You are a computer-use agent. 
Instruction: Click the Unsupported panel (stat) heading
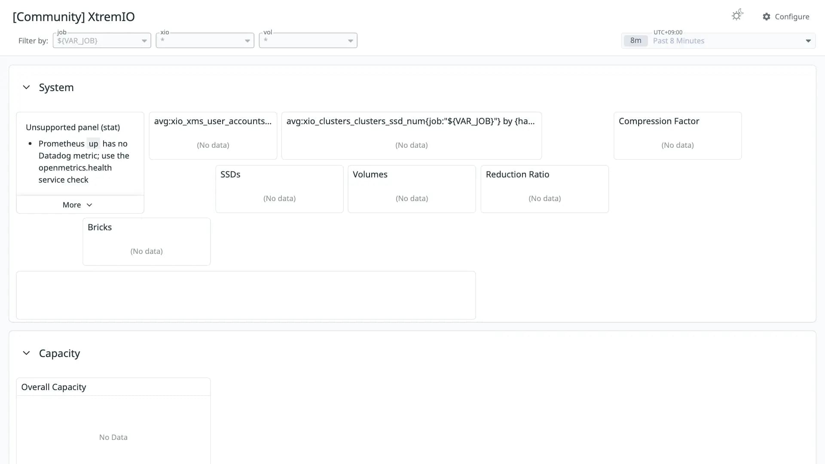(x=73, y=127)
